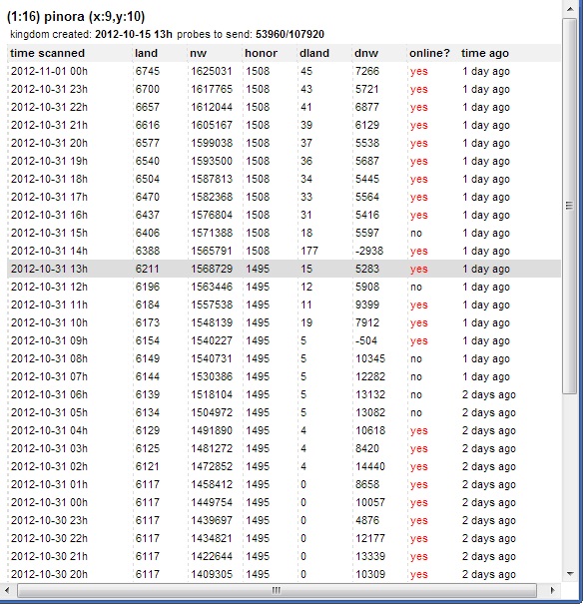Select the row with nw 1409305

click(x=284, y=574)
